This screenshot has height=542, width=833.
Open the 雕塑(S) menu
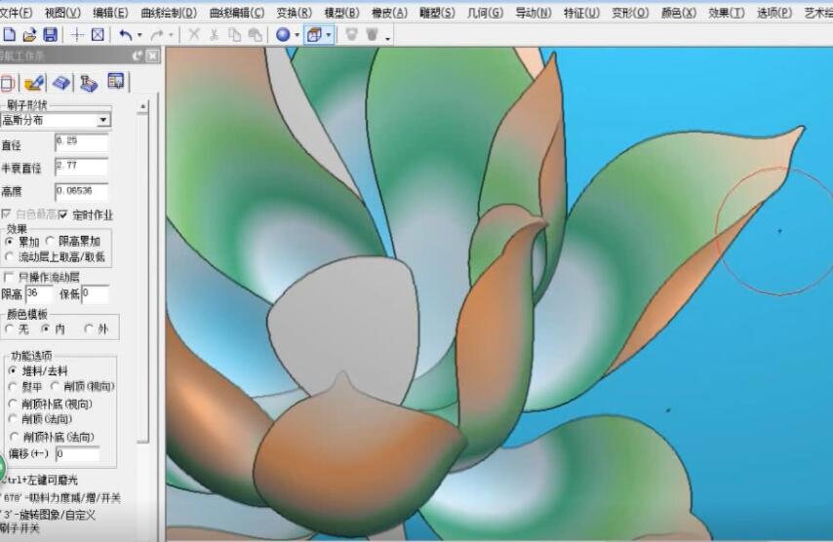(436, 13)
